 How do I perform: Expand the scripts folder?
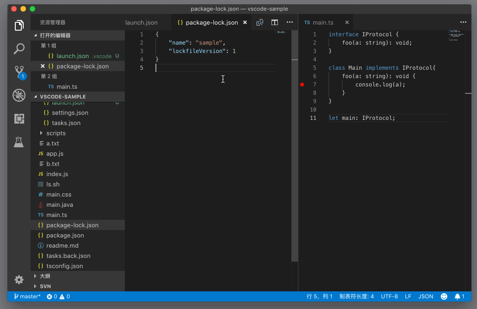[x=56, y=133]
